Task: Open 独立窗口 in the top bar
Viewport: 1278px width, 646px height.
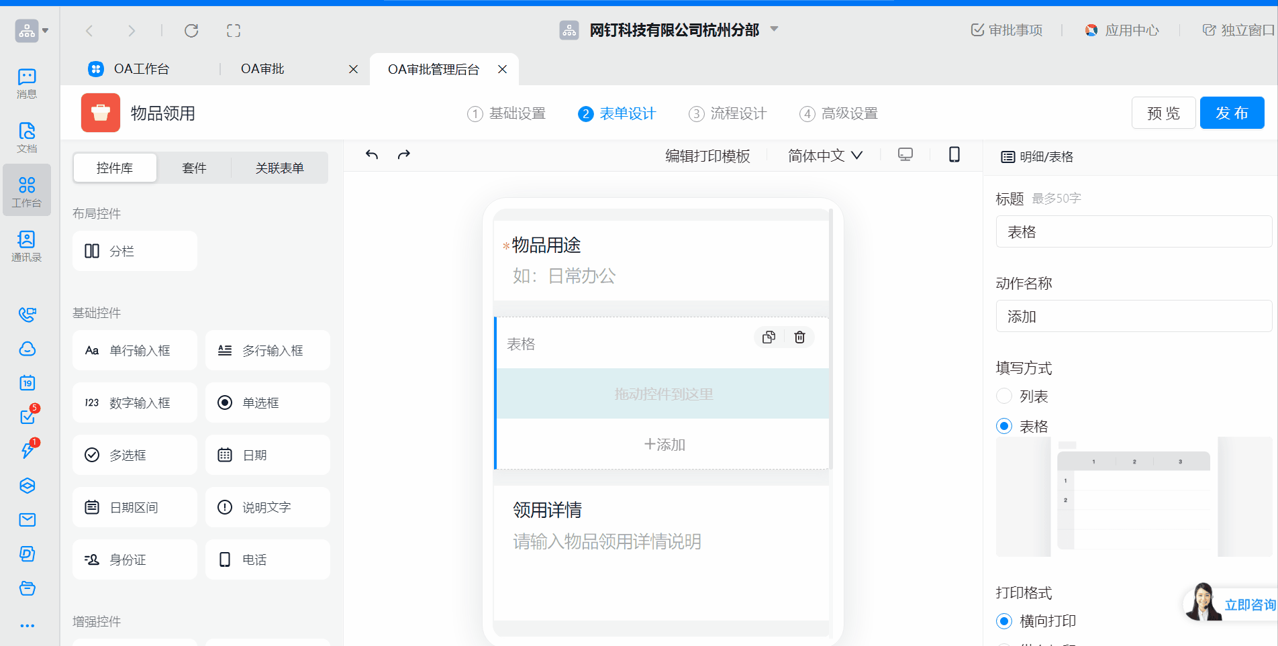Action: [1238, 30]
